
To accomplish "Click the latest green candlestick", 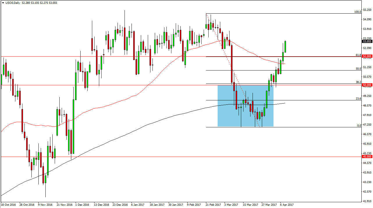I will [x=285, y=46].
